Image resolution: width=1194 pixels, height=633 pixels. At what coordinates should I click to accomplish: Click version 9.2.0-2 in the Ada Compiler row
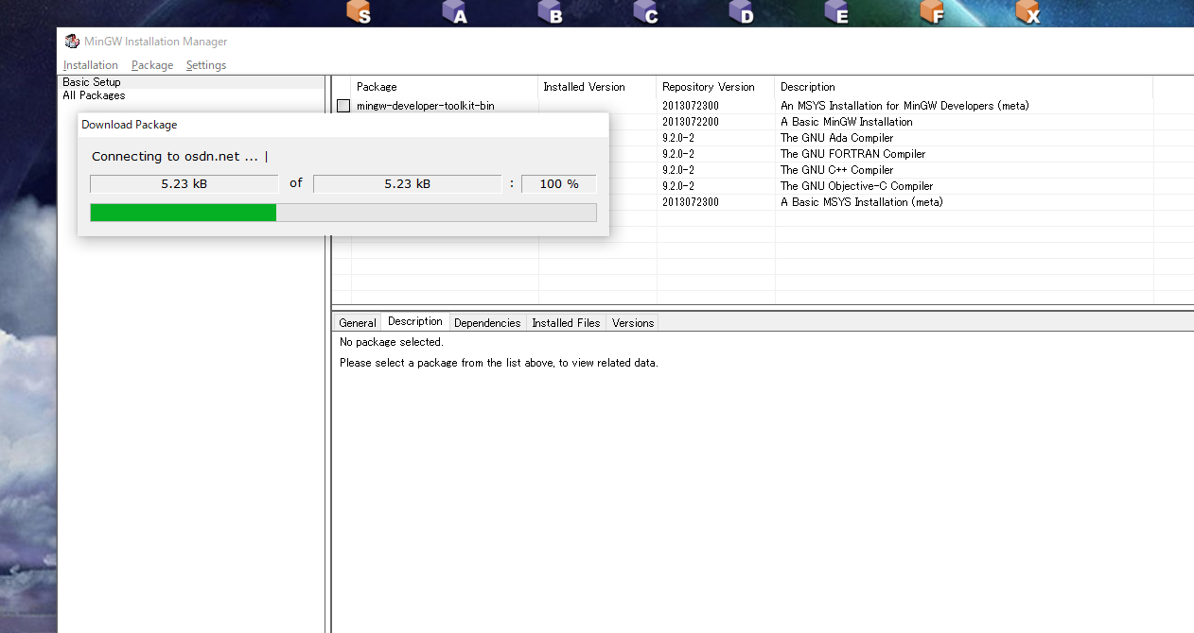tap(678, 138)
